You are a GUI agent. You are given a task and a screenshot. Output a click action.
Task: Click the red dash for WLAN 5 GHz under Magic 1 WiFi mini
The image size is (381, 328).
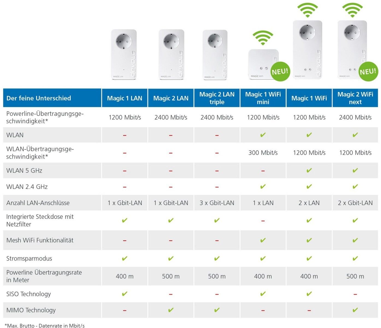pyautogui.click(x=263, y=171)
